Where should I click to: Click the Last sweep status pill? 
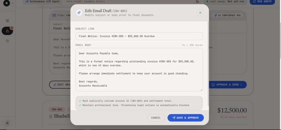[x=225, y=2]
